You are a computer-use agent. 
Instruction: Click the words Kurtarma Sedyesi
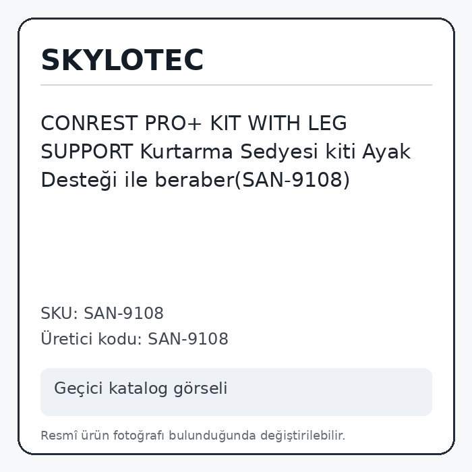coord(229,152)
